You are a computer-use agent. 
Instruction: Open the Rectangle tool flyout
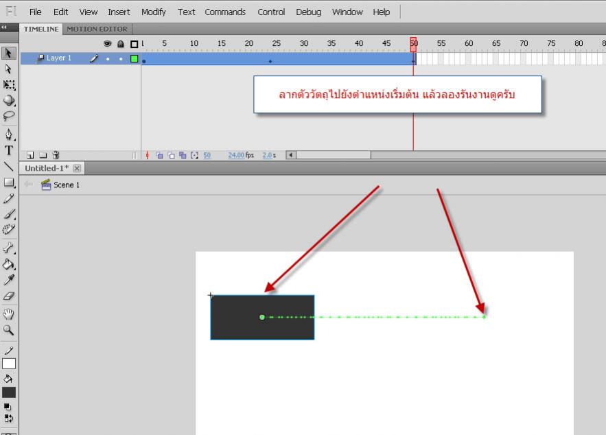8,183
